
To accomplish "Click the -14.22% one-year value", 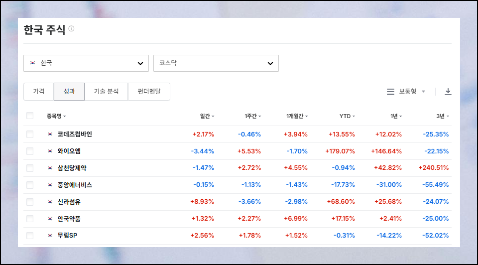I will (x=389, y=236).
